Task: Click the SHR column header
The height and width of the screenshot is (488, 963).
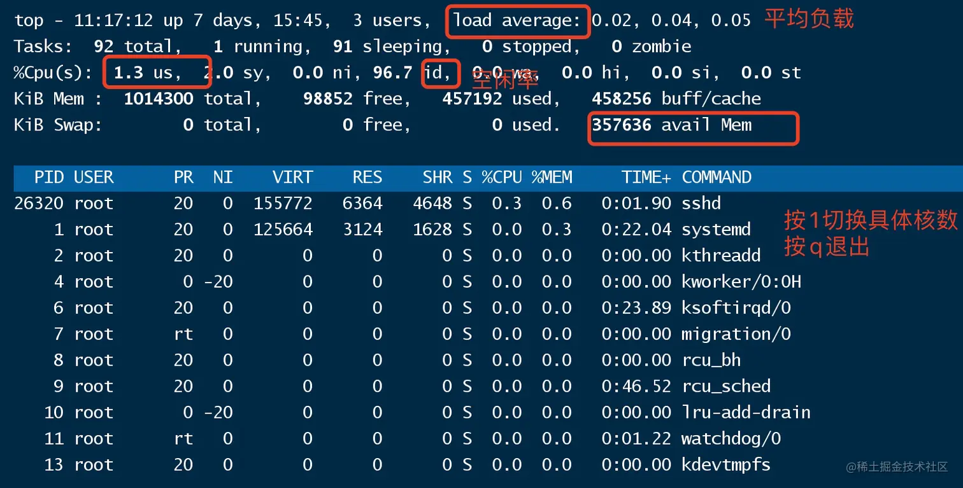Action: pos(438,178)
